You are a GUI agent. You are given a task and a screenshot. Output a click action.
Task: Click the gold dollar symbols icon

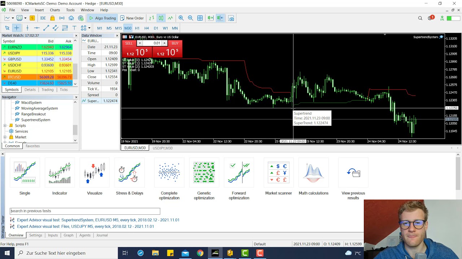coord(32,18)
